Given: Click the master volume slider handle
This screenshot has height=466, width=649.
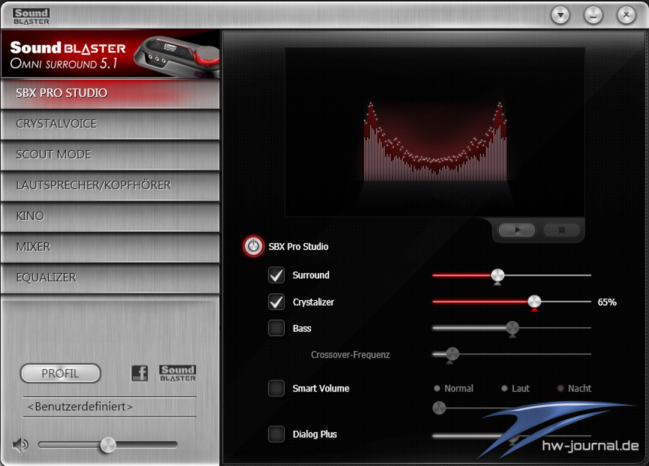Looking at the screenshot, I should pos(108,445).
